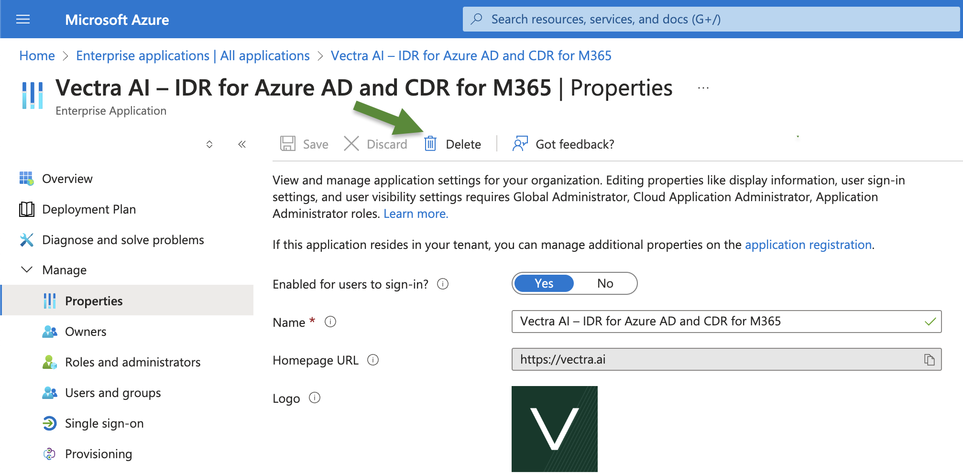
Task: Set sign-in enabled toggle to Yes
Action: (544, 284)
